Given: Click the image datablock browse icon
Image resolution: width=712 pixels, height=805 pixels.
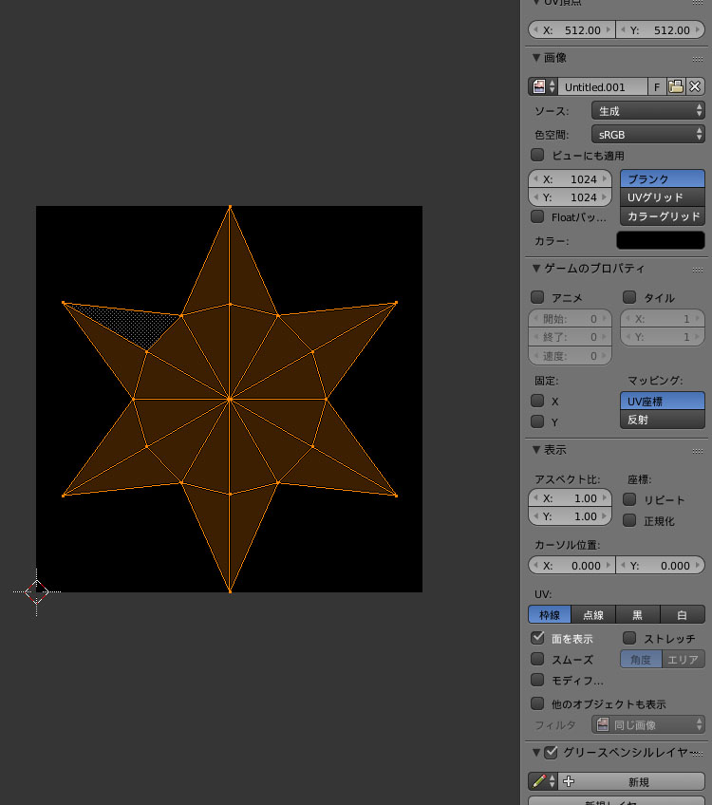Looking at the screenshot, I should (538, 86).
